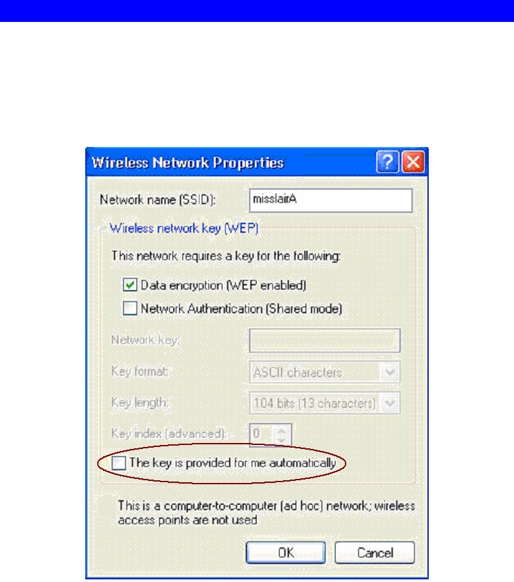514x582 pixels.
Task: Increase Key index with up arrow
Action: (282, 430)
